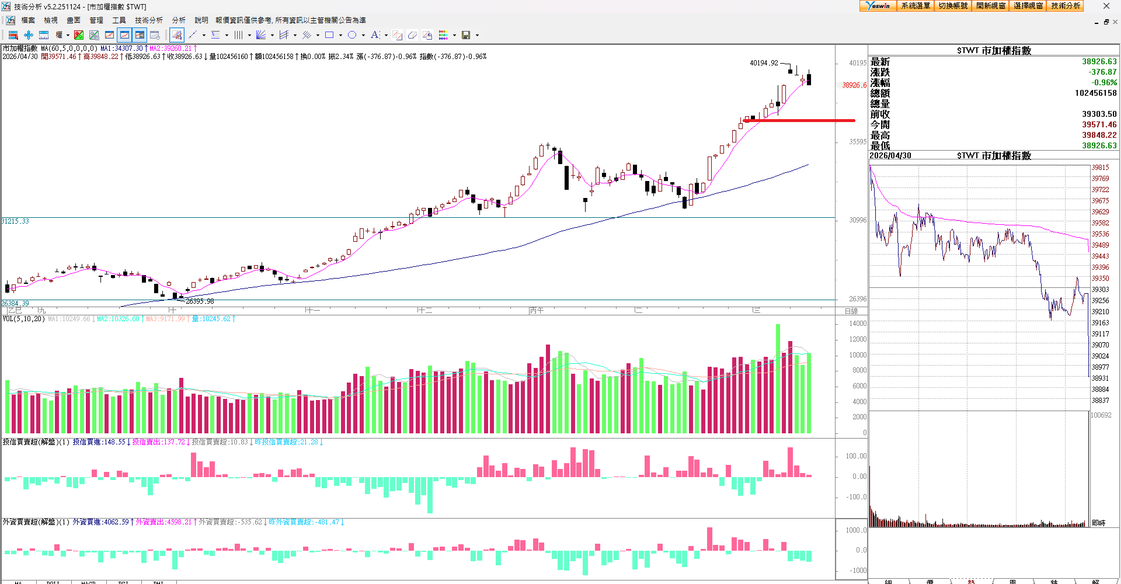The width and height of the screenshot is (1121, 584).
Task: Expand the ellipse tool dropdown arrow
Action: tap(363, 35)
